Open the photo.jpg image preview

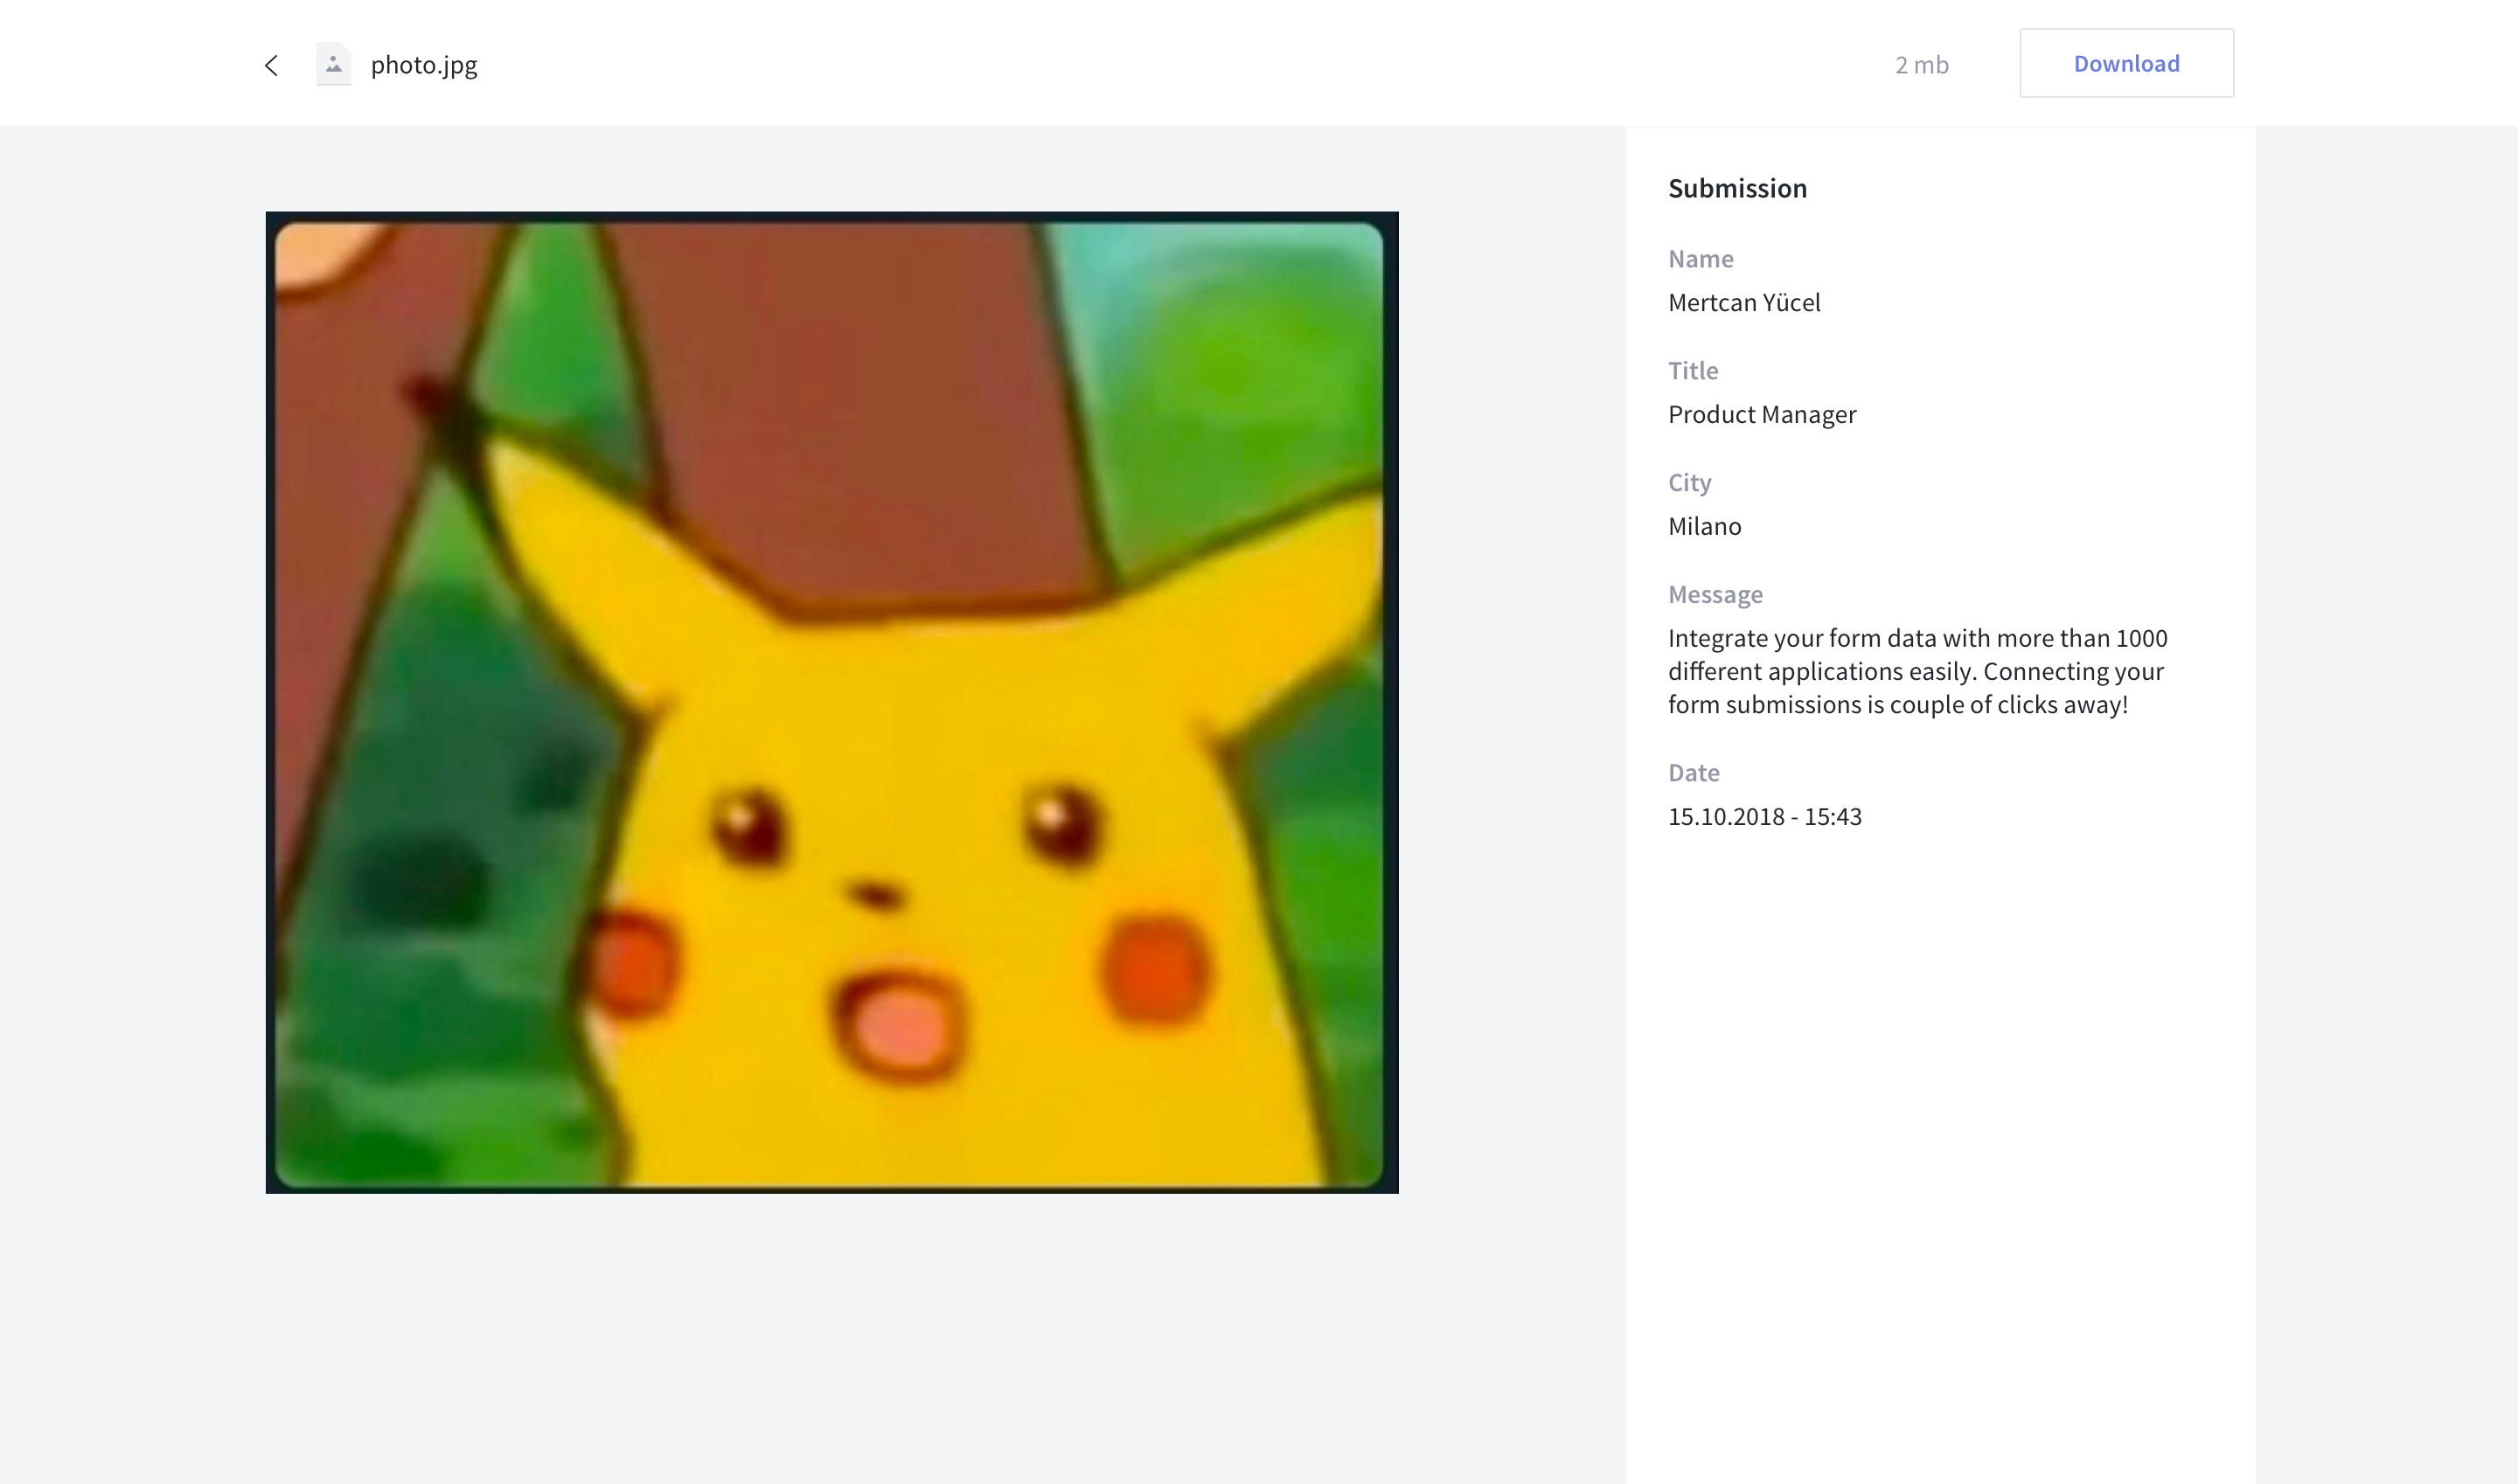831,700
